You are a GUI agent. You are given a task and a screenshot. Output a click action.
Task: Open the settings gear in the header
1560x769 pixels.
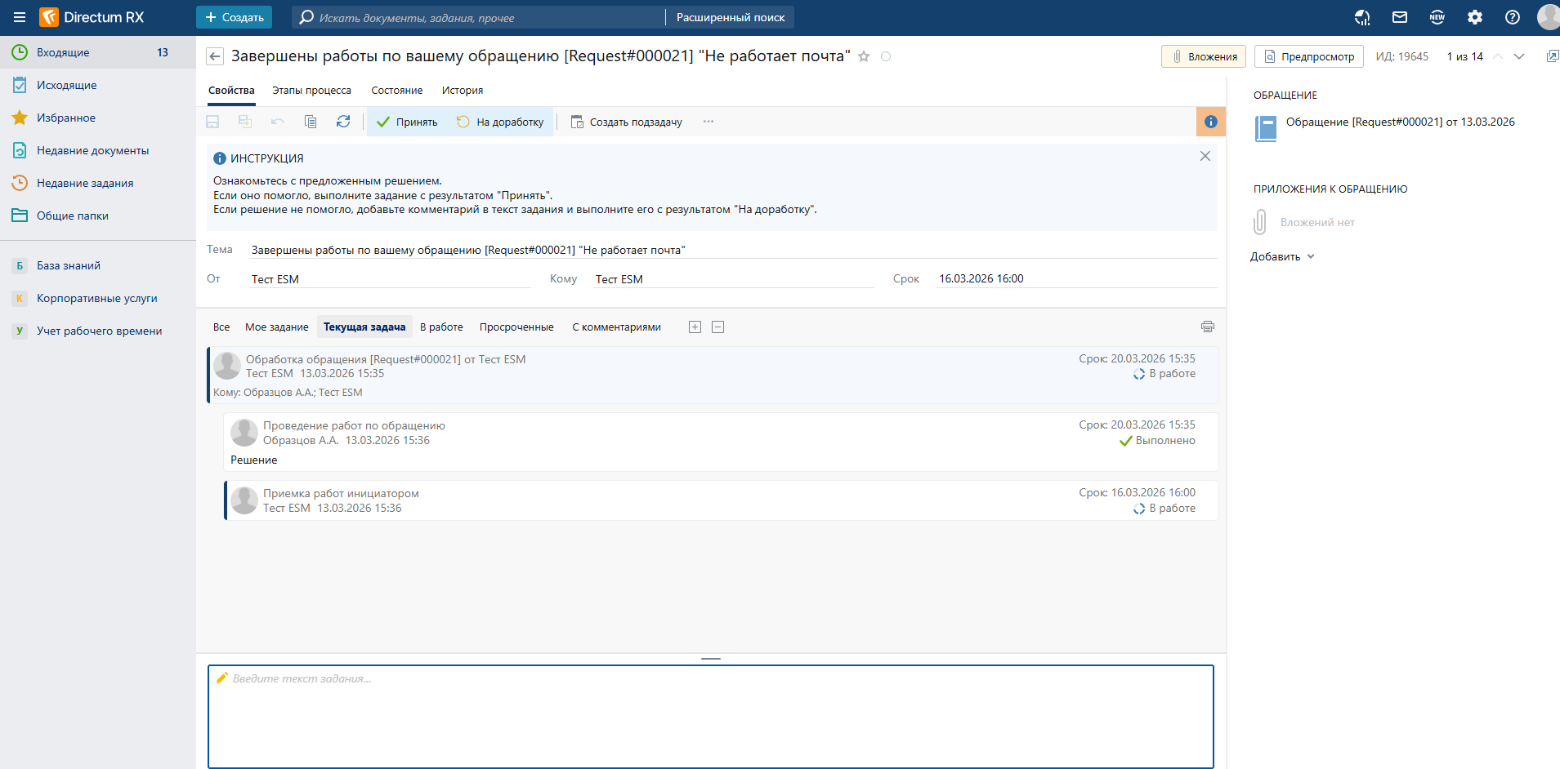[1475, 17]
